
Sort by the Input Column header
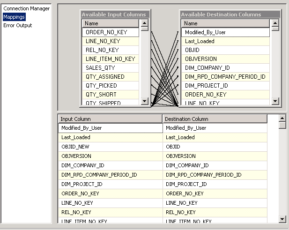click(x=110, y=119)
